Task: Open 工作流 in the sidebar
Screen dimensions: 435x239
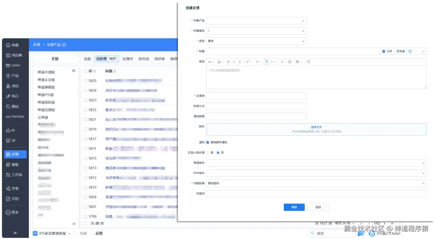Action: pyautogui.click(x=14, y=175)
